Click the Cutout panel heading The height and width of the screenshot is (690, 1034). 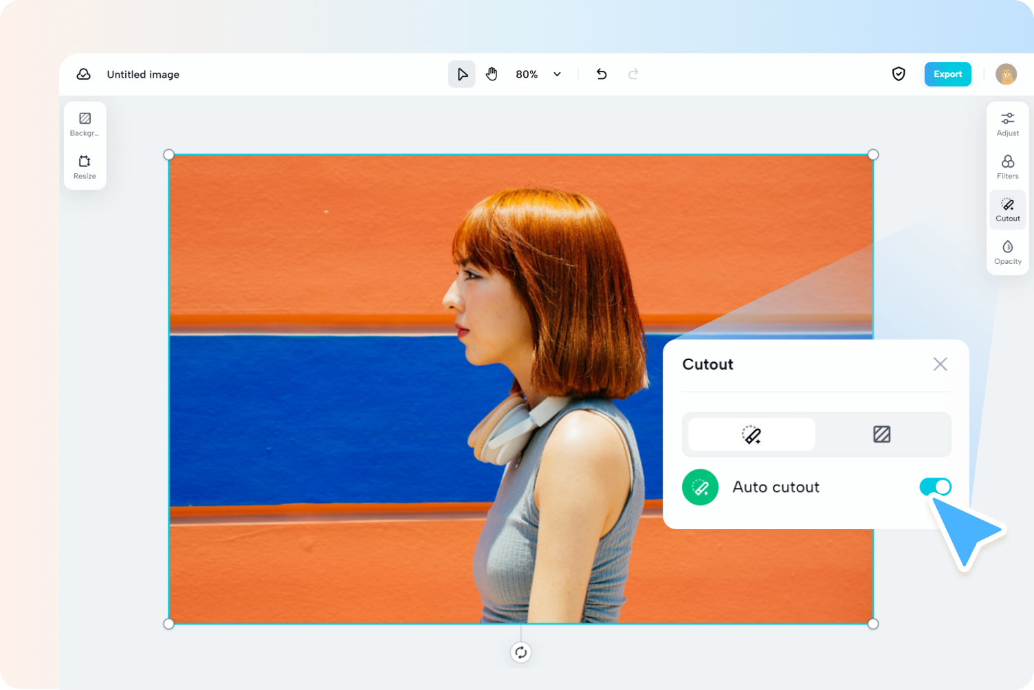coord(707,364)
